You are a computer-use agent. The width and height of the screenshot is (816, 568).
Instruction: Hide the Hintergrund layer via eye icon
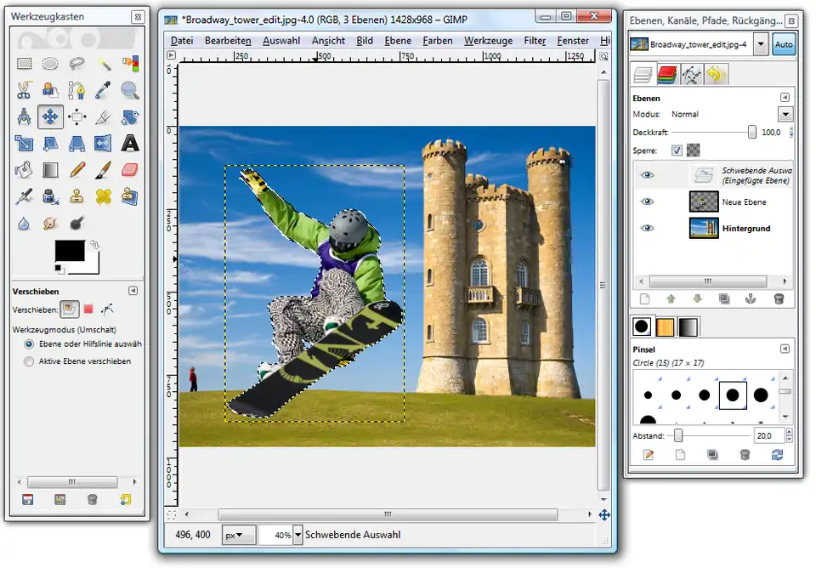(648, 228)
